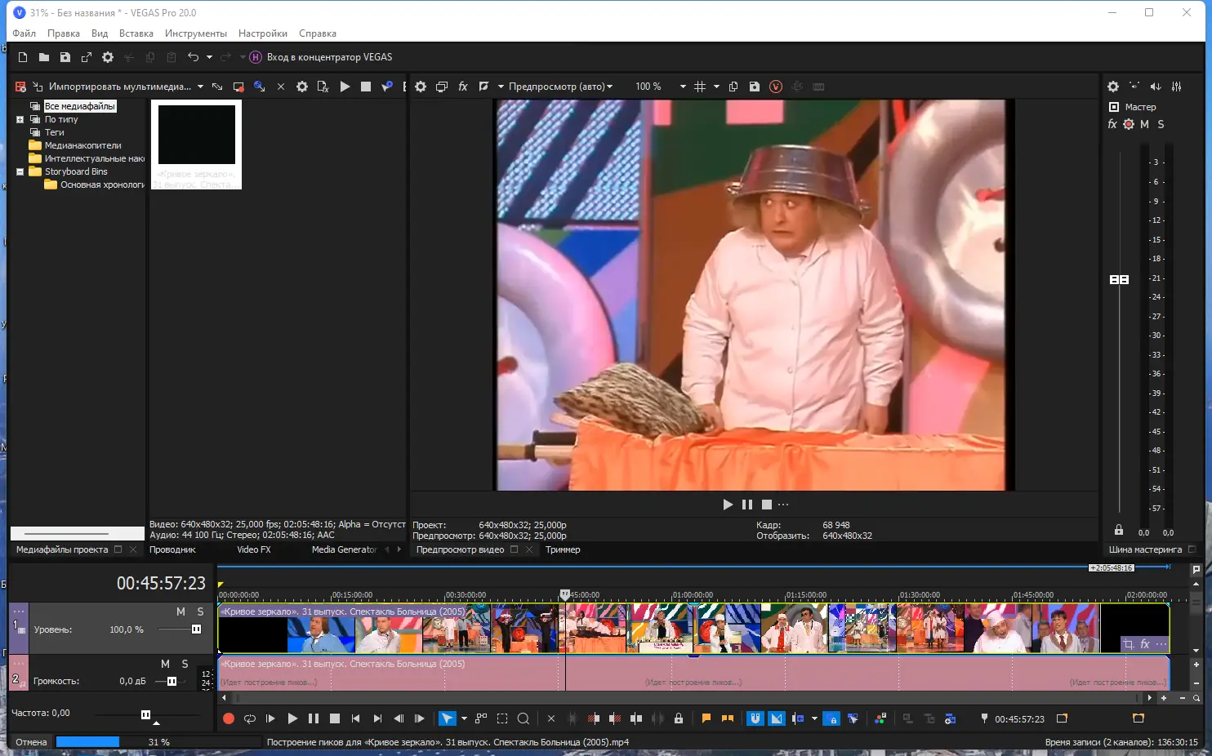This screenshot has width=1212, height=756.
Task: Click the red Record button in transport bar
Action: 229,718
